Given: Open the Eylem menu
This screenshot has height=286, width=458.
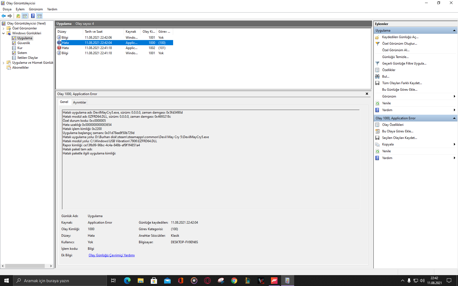Looking at the screenshot, I should point(20,9).
